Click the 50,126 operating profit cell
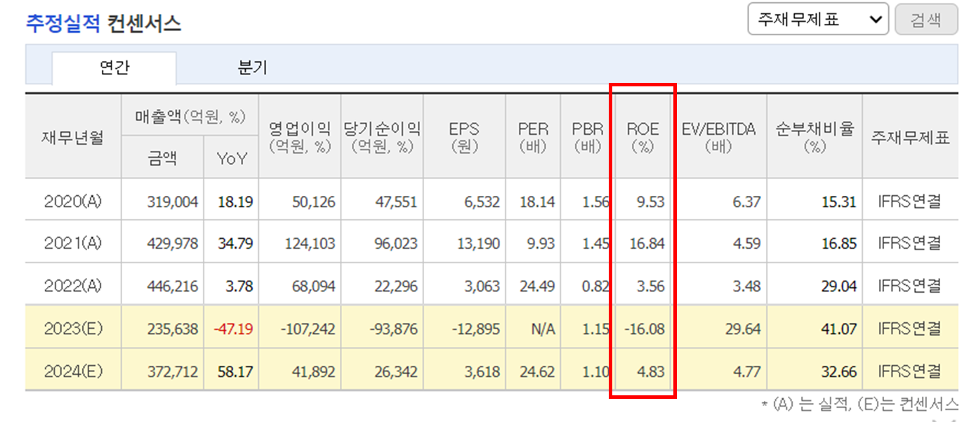Viewport: 976px width, 422px height. (x=313, y=202)
